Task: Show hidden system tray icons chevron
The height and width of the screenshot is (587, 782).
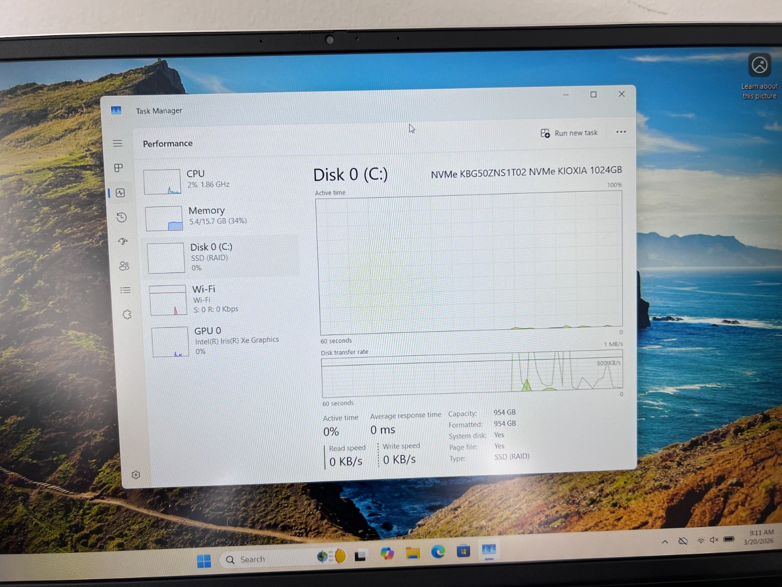Action: 665,542
